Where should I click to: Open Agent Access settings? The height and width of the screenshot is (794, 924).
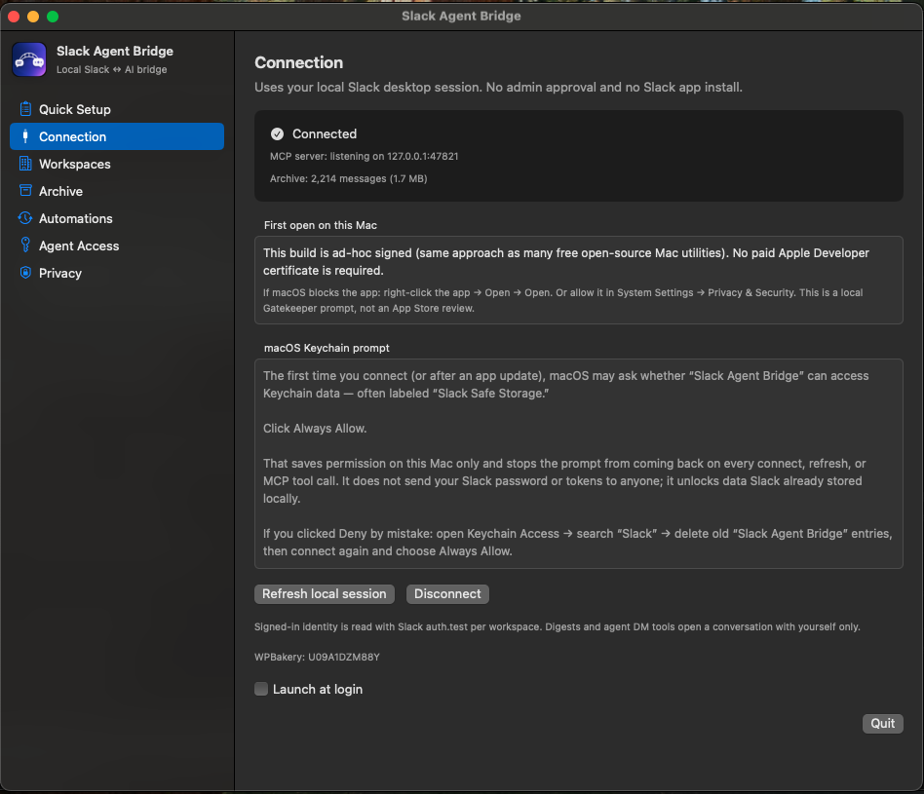point(117,246)
